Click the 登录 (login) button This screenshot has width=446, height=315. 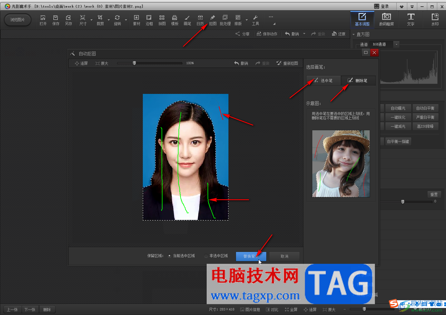[382, 6]
